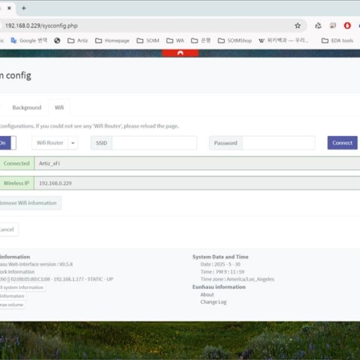
Task: Open the Google translate bookmark
Action: pyautogui.click(x=29, y=41)
